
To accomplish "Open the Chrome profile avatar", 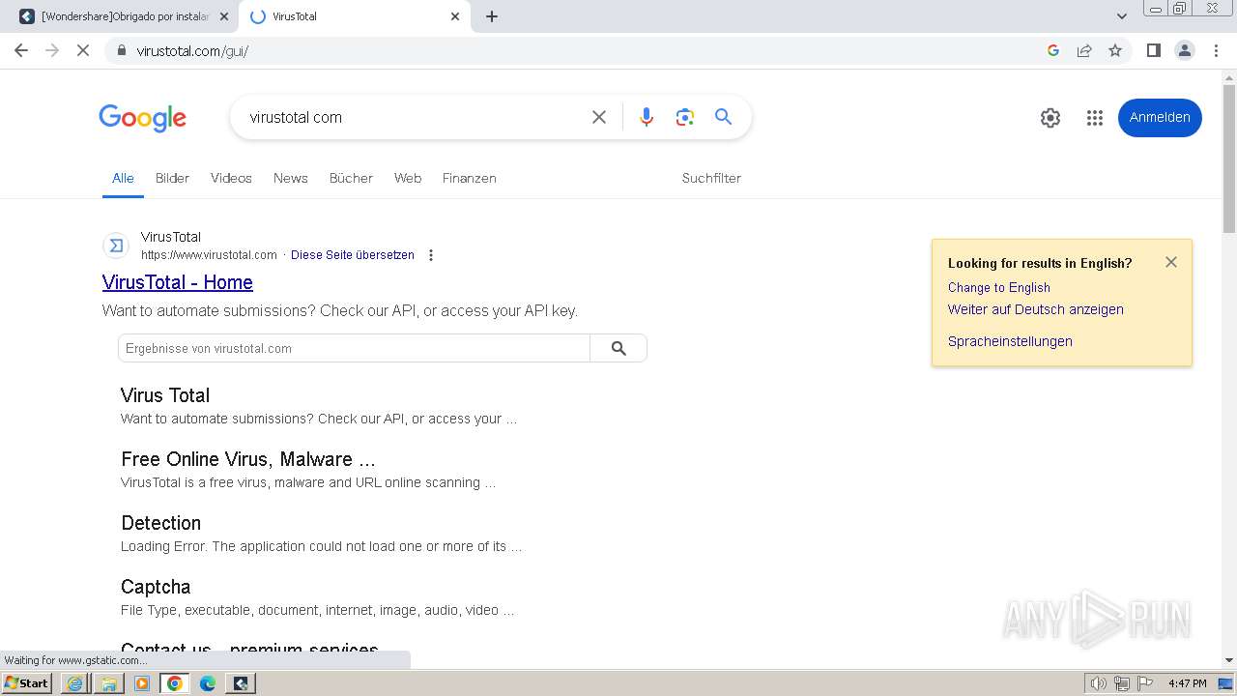I will (x=1185, y=50).
